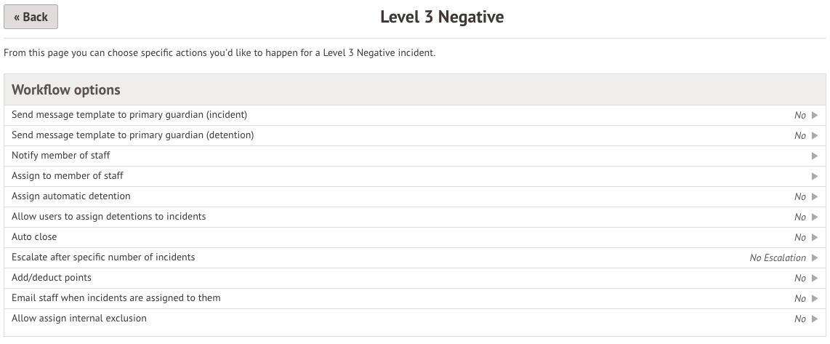Open 'Email staff when incidents are assigned'
830x344 pixels.
[116, 298]
